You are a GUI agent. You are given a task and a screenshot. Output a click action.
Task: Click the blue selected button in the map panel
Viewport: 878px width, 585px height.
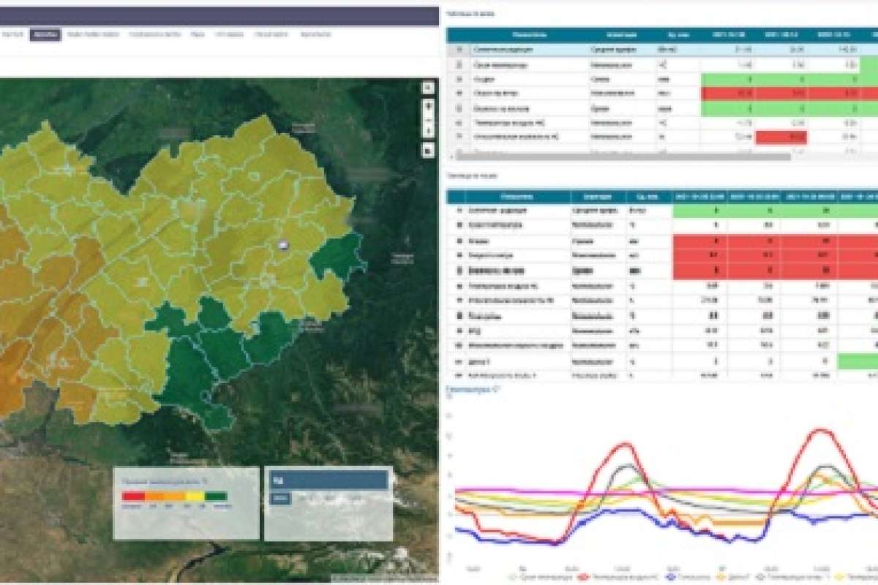point(280,498)
